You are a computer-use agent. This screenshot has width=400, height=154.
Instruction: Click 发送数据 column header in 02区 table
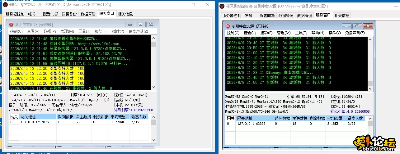click(x=299, y=119)
